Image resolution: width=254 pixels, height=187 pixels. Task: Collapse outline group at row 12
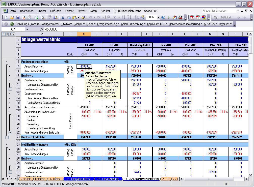[x=10, y=89]
